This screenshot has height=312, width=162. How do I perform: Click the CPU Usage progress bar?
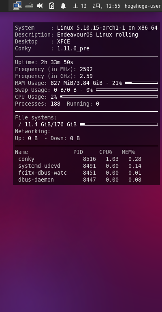pyautogui.click(x=109, y=97)
